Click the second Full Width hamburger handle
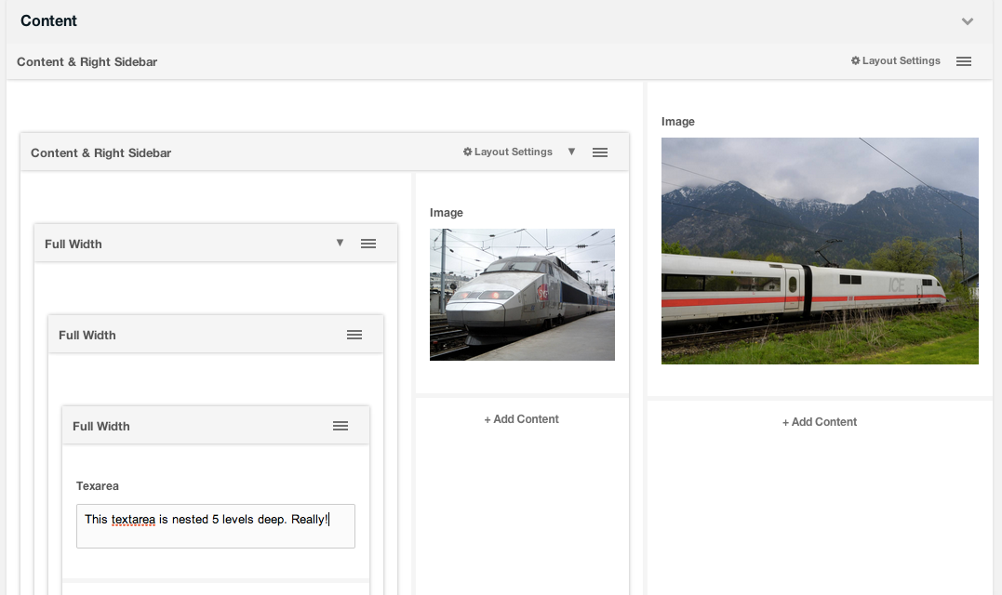 pyautogui.click(x=354, y=336)
